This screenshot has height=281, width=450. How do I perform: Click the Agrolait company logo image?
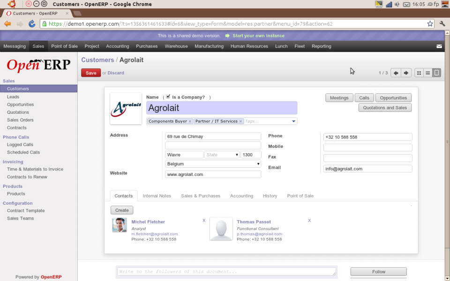click(x=126, y=109)
